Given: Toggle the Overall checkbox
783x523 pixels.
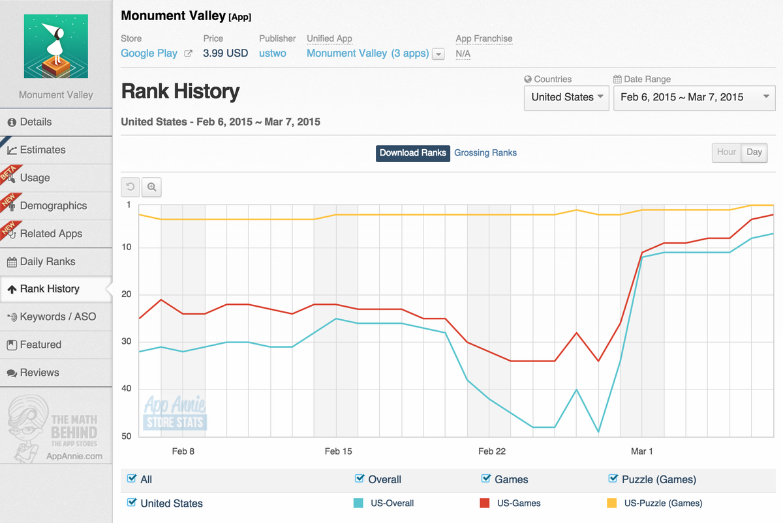Looking at the screenshot, I should (360, 479).
